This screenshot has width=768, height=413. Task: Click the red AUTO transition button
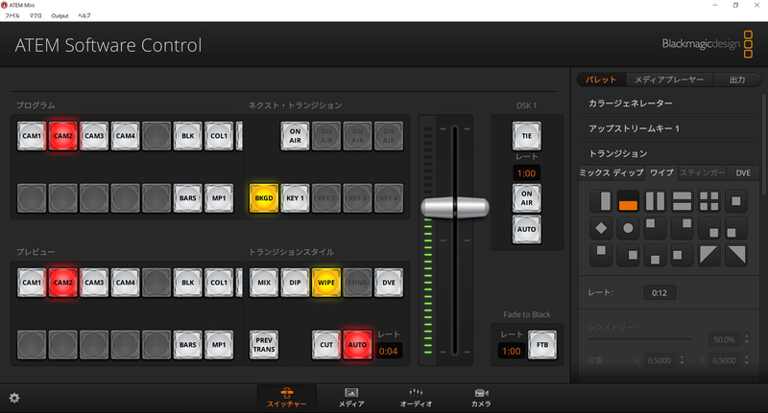coord(357,345)
